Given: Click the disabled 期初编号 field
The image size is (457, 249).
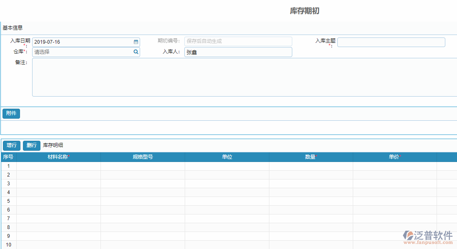Looking at the screenshot, I should click(x=238, y=41).
